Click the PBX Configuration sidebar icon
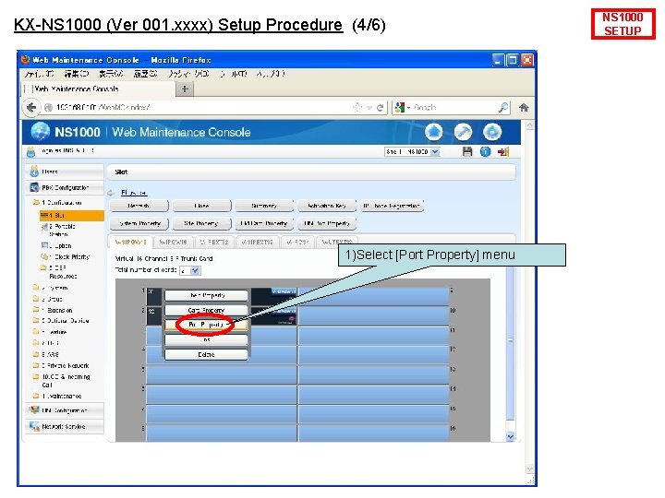The height and width of the screenshot is (498, 665). tap(34, 187)
